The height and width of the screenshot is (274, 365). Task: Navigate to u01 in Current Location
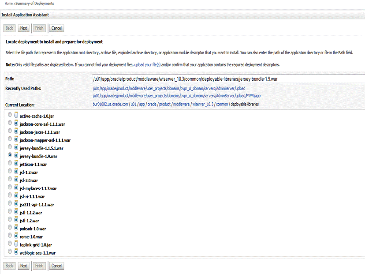(134, 104)
